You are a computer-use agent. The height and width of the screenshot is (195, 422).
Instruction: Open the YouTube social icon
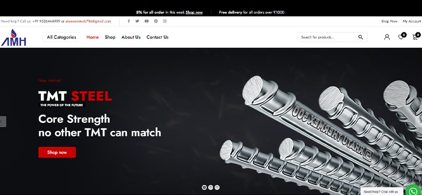146,21
